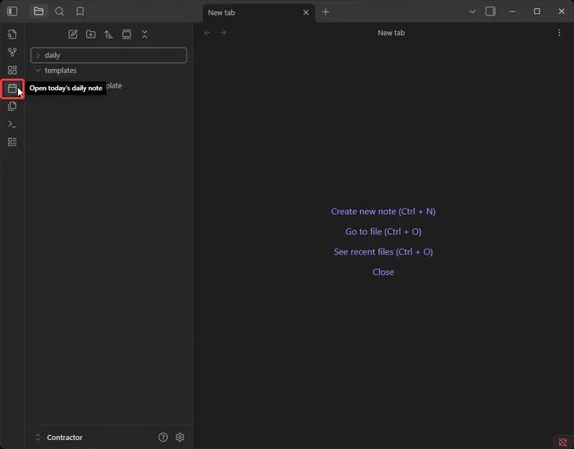The image size is (574, 449).
Task: Toggle the right sidebar icon
Action: pos(490,11)
